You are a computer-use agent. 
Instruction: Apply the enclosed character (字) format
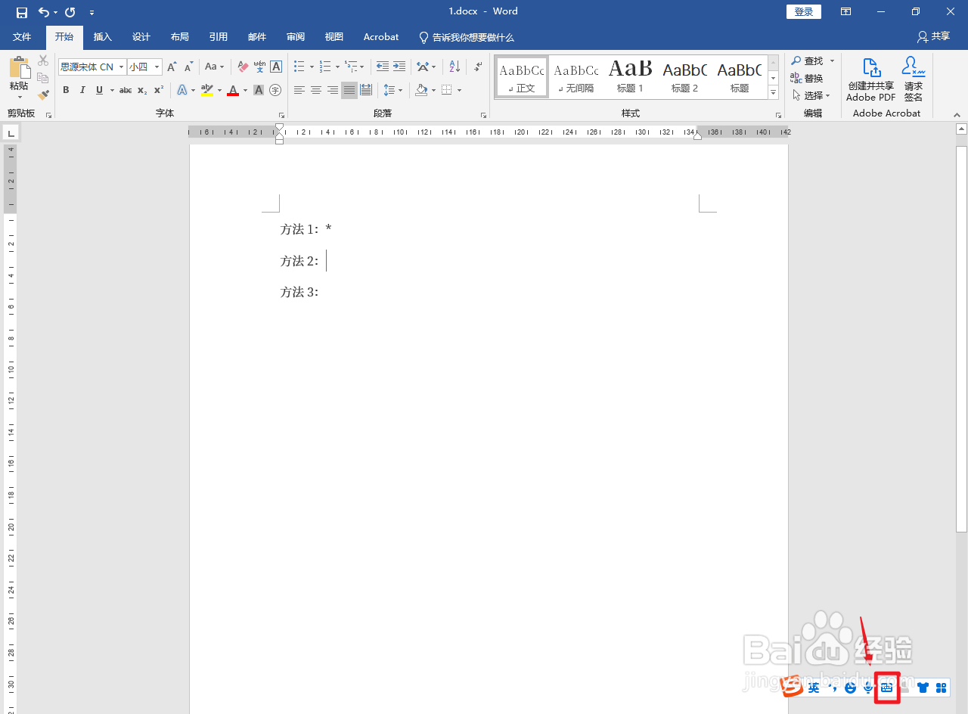pos(275,90)
